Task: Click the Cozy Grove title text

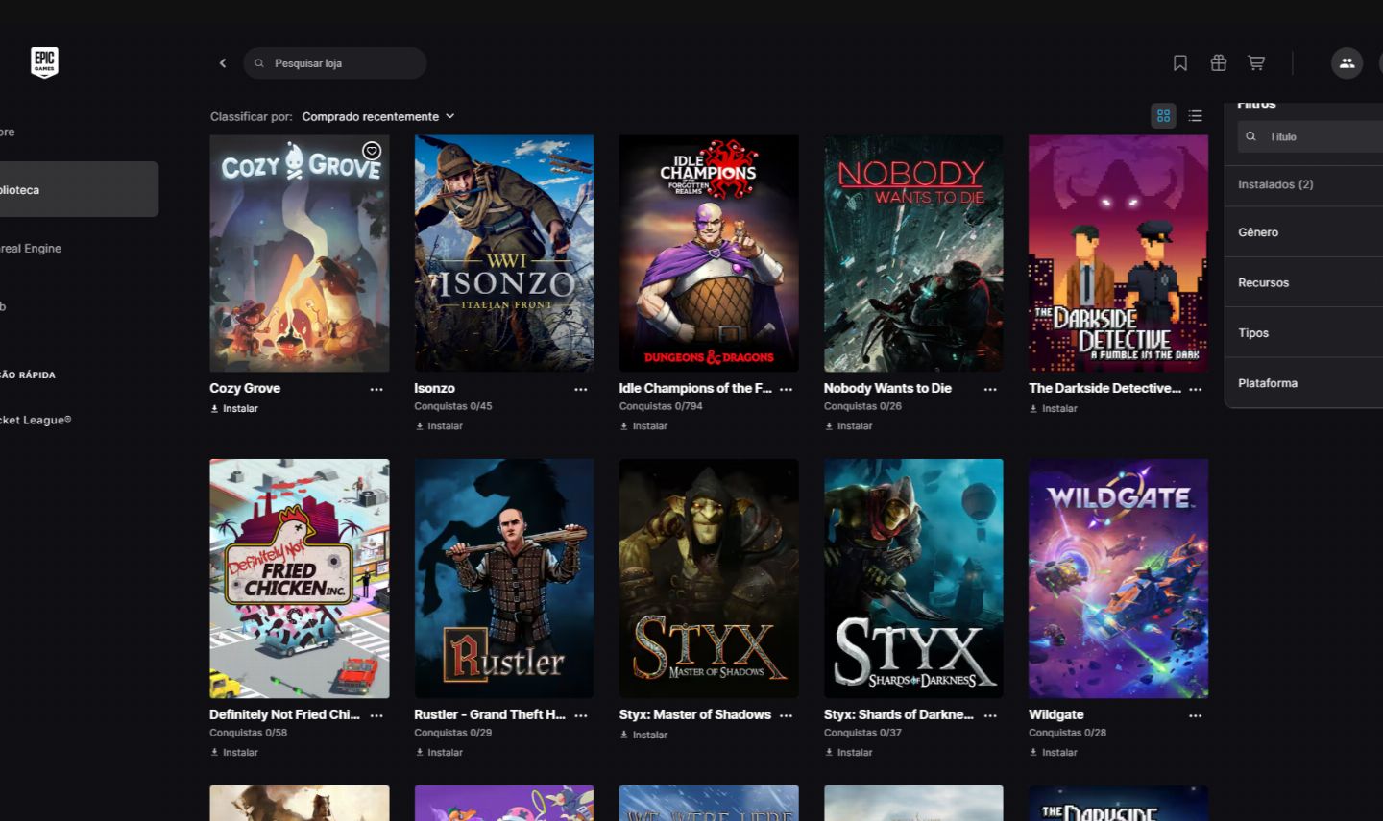Action: pos(245,388)
